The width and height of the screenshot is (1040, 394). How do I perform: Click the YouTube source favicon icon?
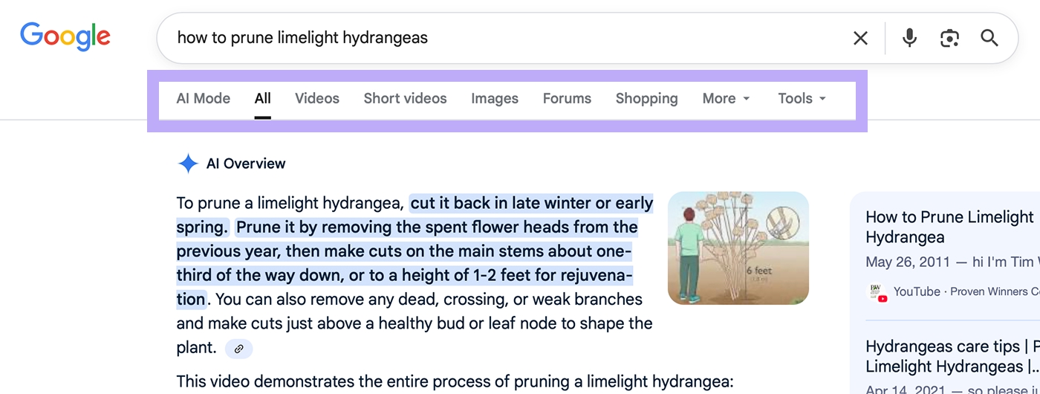coord(878,291)
